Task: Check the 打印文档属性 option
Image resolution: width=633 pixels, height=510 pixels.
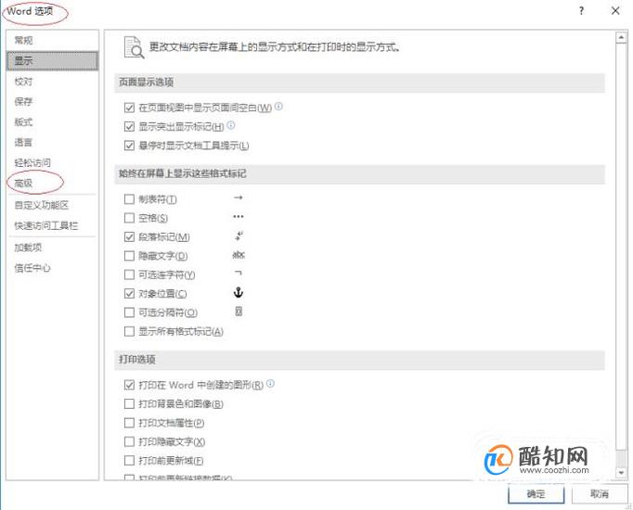Action: click(129, 423)
